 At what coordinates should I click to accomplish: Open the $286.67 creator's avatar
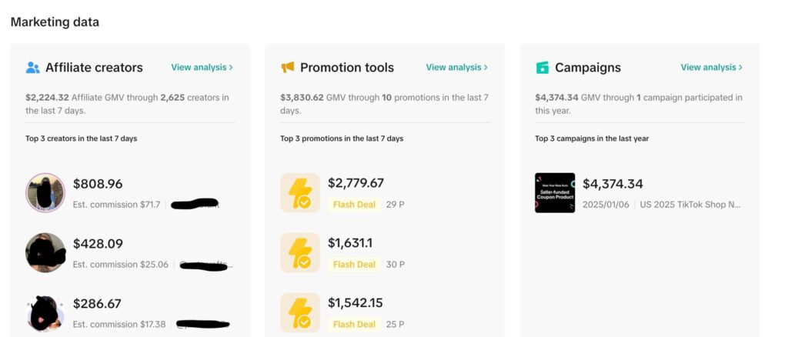point(45,312)
